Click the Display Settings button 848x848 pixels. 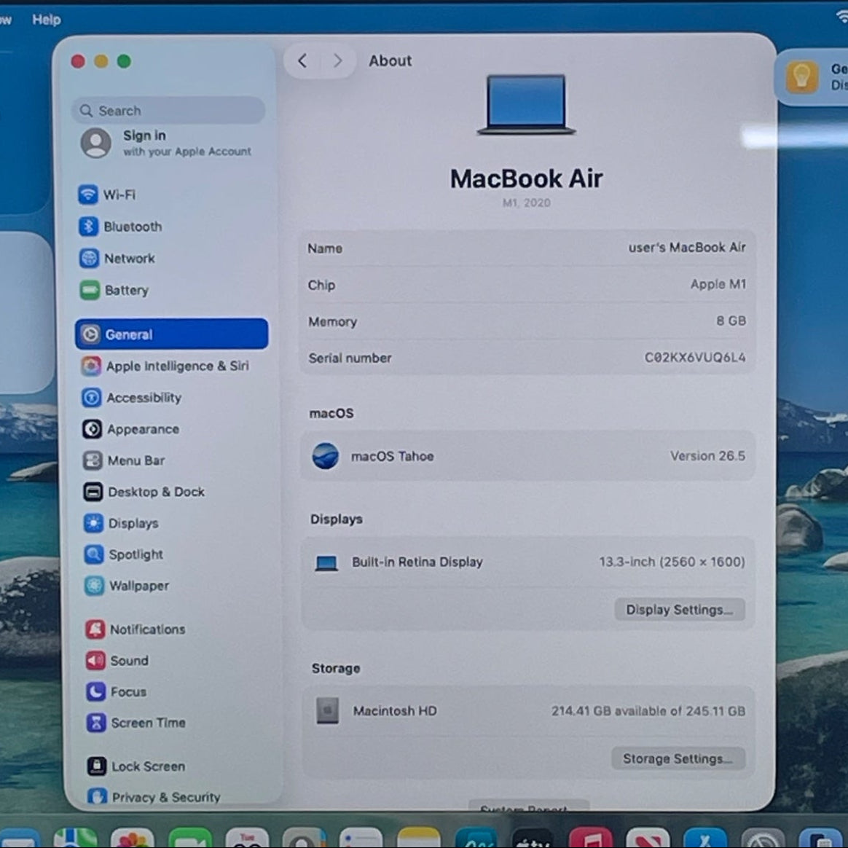(679, 610)
